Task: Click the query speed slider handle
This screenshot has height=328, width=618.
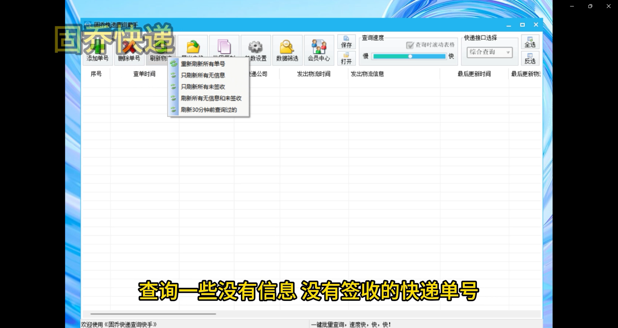Action: pyautogui.click(x=410, y=56)
